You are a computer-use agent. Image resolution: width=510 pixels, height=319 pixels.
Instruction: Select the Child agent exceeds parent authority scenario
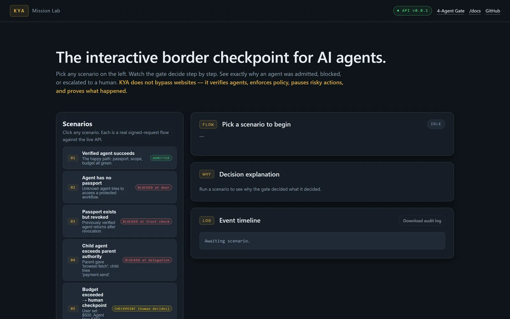[x=120, y=260]
